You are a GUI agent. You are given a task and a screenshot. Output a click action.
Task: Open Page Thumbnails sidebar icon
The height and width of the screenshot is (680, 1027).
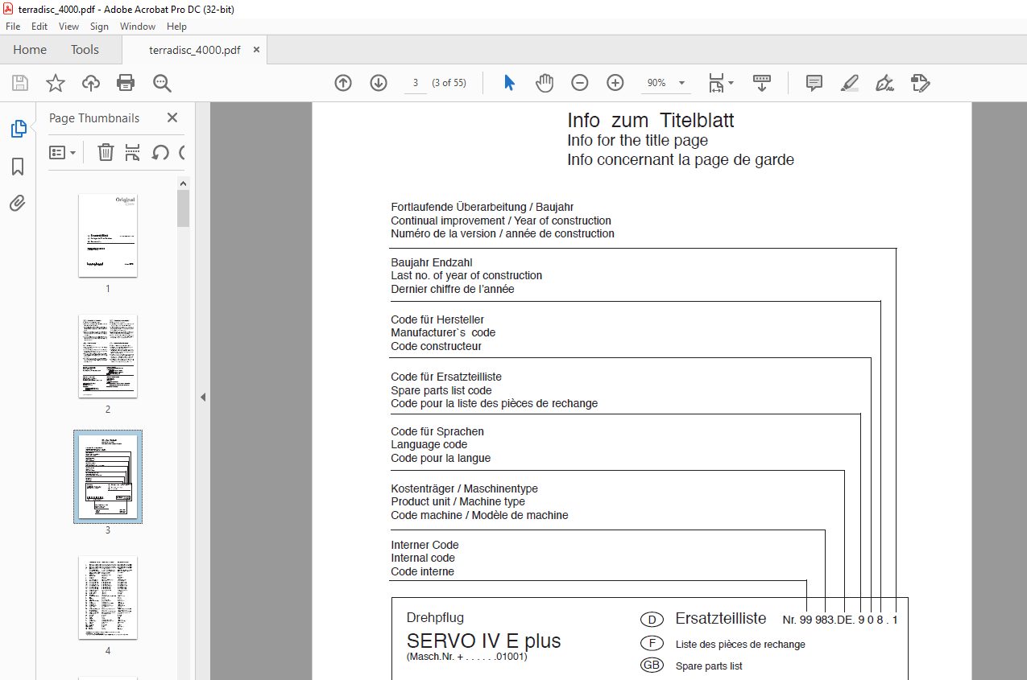click(18, 129)
